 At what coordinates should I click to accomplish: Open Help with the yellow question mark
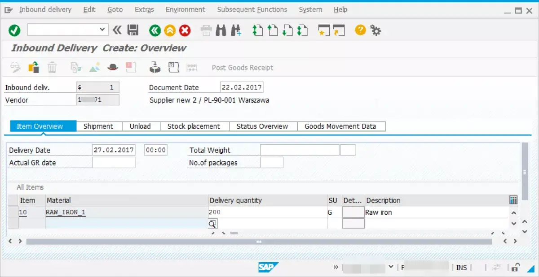[360, 30]
